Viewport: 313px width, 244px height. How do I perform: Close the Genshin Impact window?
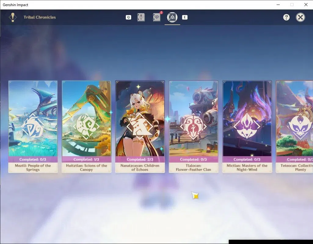tap(306, 5)
